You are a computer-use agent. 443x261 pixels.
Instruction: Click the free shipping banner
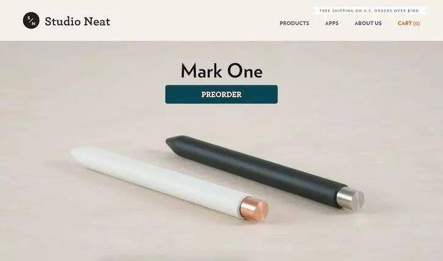(x=369, y=10)
